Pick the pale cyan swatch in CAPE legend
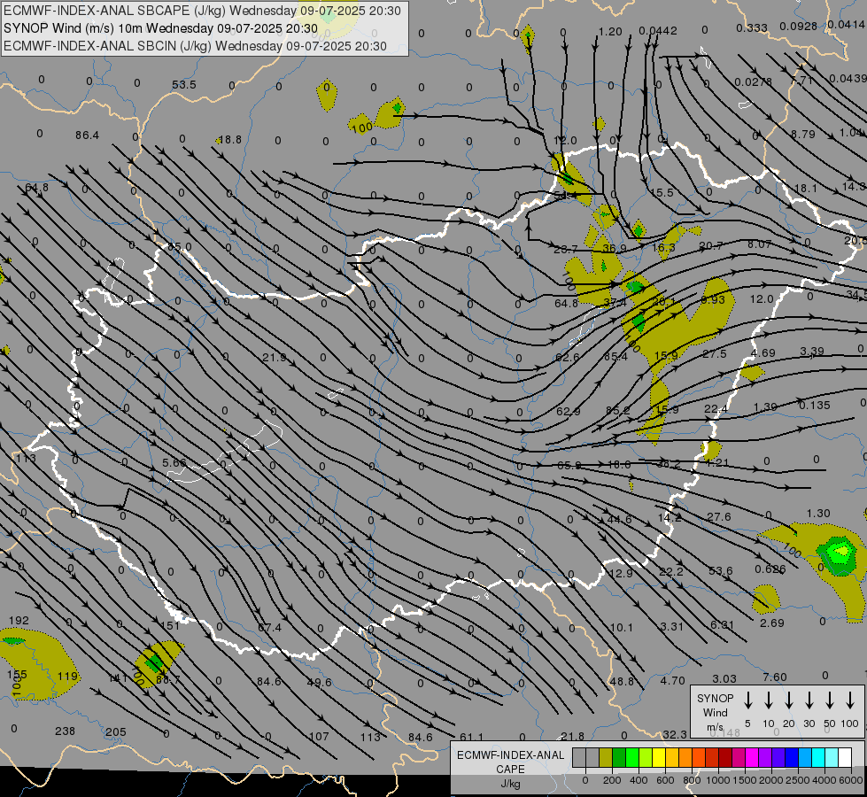The height and width of the screenshot is (797, 867). pos(831,757)
